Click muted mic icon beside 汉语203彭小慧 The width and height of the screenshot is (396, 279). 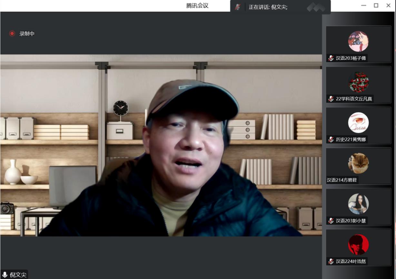(x=331, y=221)
